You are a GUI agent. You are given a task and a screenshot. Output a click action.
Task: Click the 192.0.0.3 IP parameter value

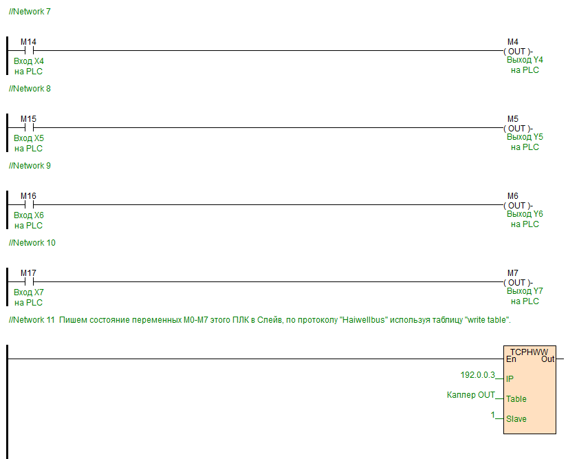(477, 375)
